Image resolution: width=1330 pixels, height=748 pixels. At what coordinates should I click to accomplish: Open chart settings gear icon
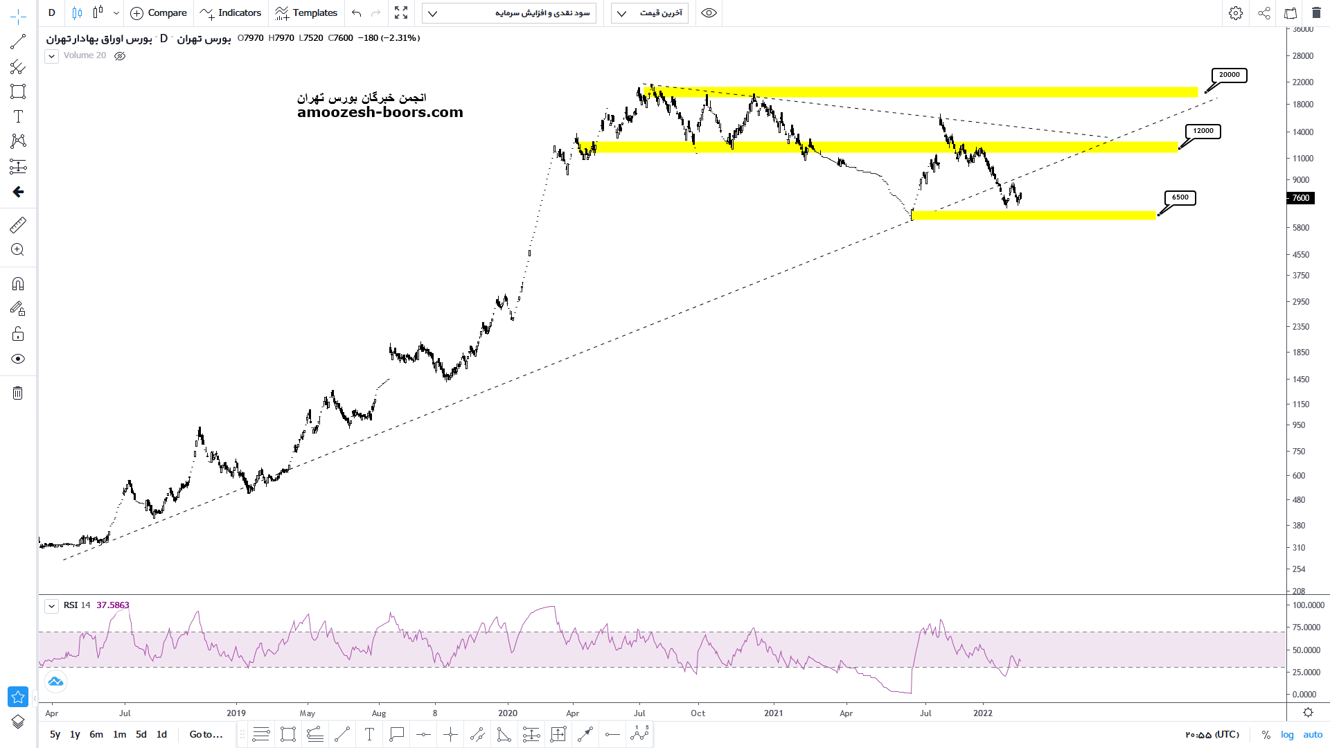click(1236, 13)
